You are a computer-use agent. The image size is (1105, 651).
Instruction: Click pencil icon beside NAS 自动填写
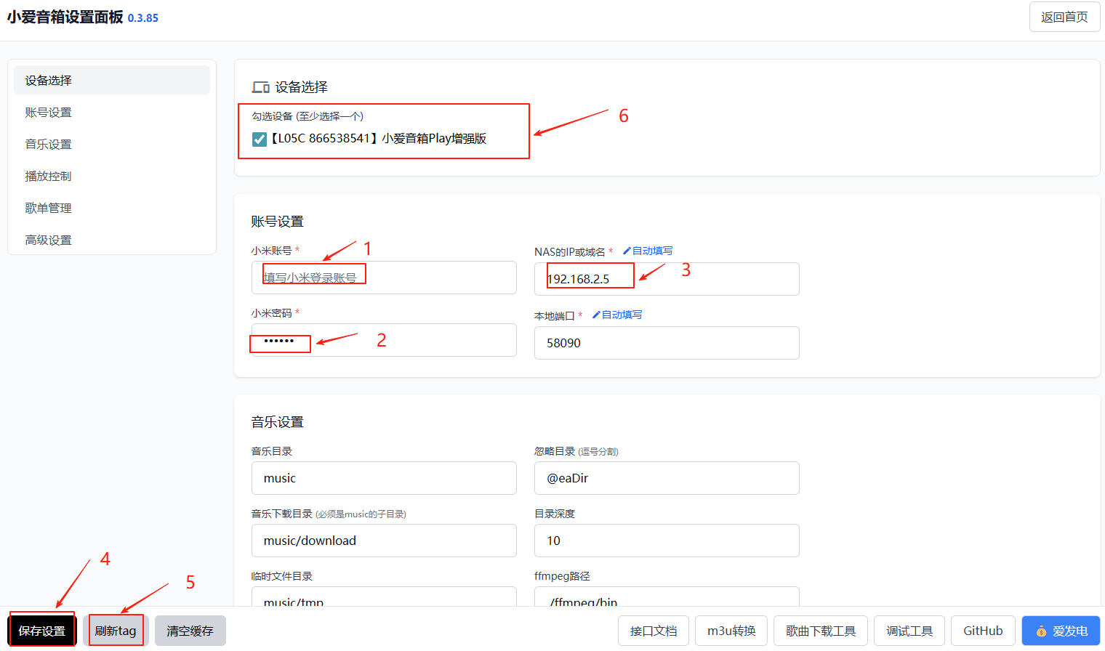coord(627,251)
